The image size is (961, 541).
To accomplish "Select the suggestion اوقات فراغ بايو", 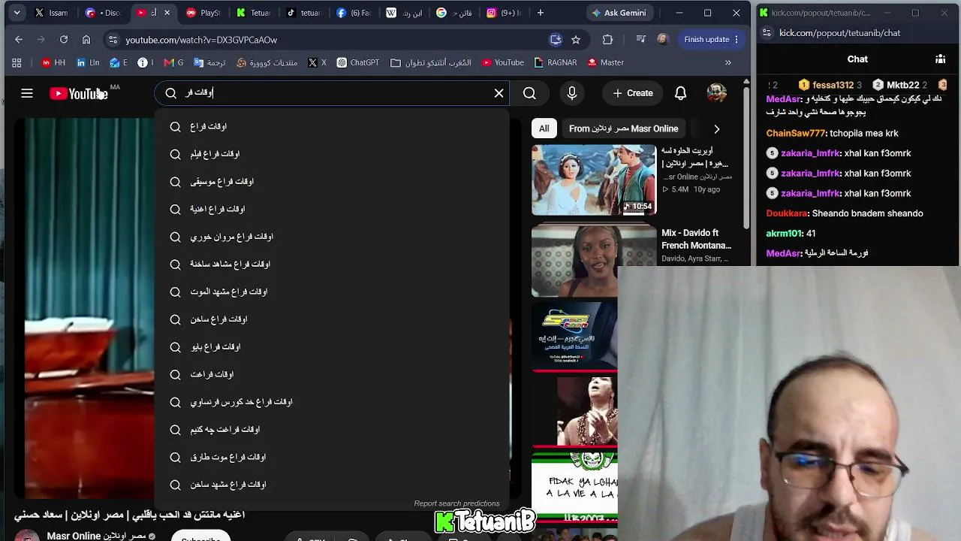I will click(x=332, y=347).
